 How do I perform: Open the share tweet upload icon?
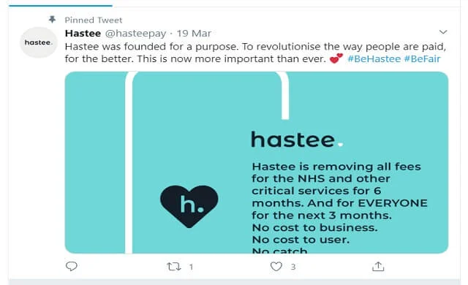(378, 266)
